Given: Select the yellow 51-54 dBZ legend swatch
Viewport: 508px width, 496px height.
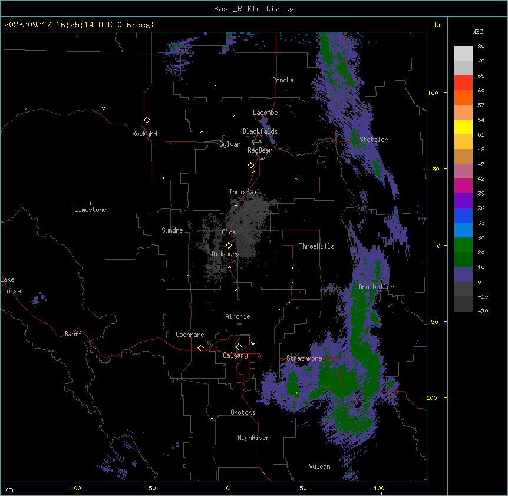Looking at the screenshot, I should tap(463, 127).
